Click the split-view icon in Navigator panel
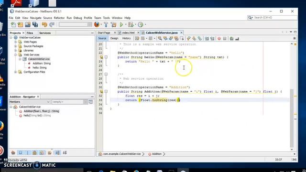306x172 pixels. tap(91, 102)
